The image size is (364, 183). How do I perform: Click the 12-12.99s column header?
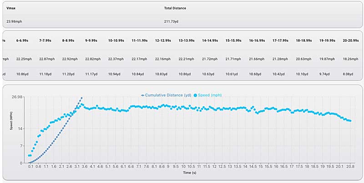[x=163, y=40]
